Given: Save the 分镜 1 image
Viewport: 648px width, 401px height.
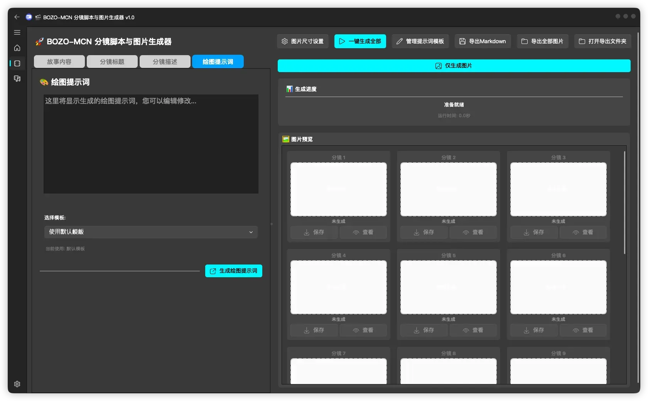Looking at the screenshot, I should [x=314, y=233].
